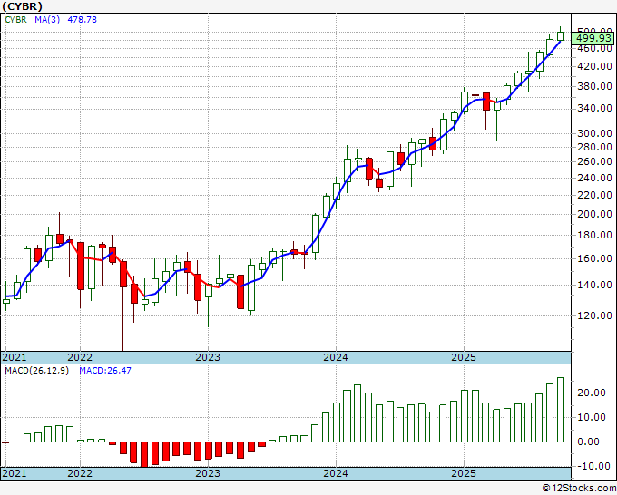Viewport: 617px width, 495px height.
Task: Click the tallest rightmost MACD histogram bar
Action: (x=561, y=410)
